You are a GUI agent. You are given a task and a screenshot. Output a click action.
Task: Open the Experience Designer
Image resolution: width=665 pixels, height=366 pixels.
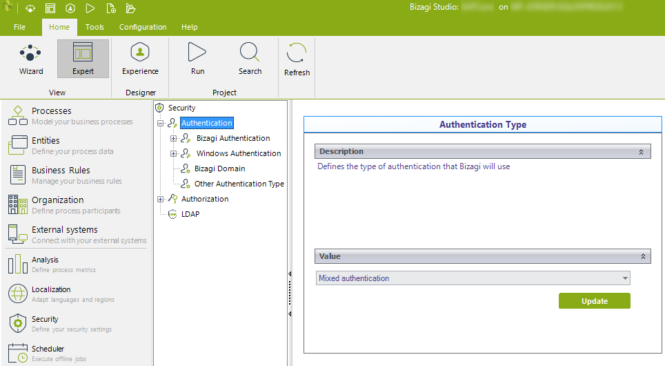tap(140, 59)
